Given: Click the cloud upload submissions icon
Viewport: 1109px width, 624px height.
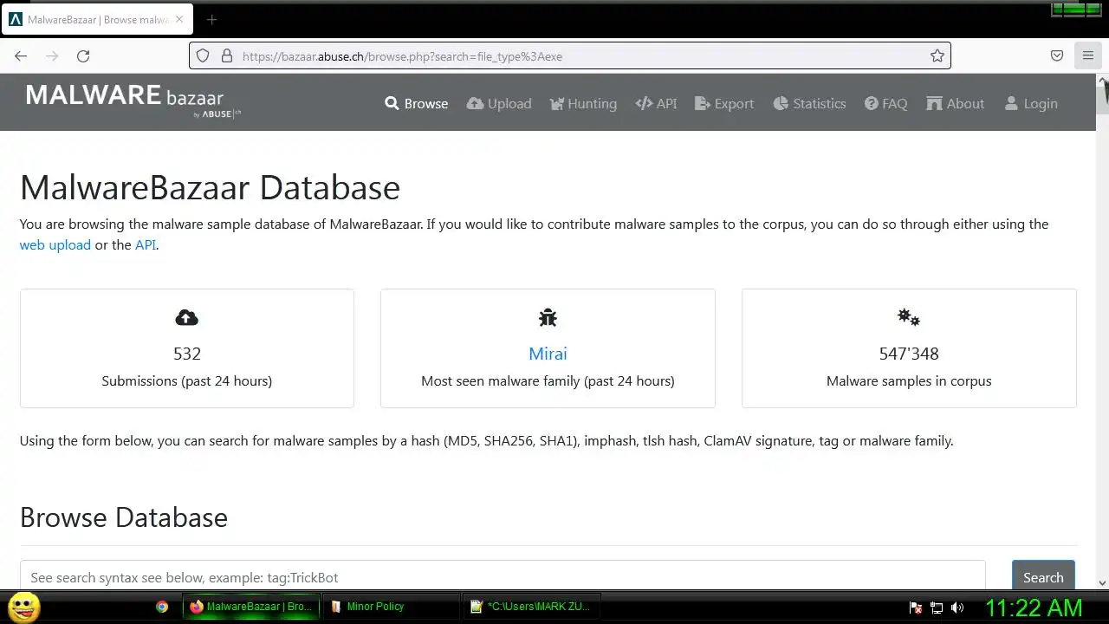Looking at the screenshot, I should pyautogui.click(x=186, y=317).
